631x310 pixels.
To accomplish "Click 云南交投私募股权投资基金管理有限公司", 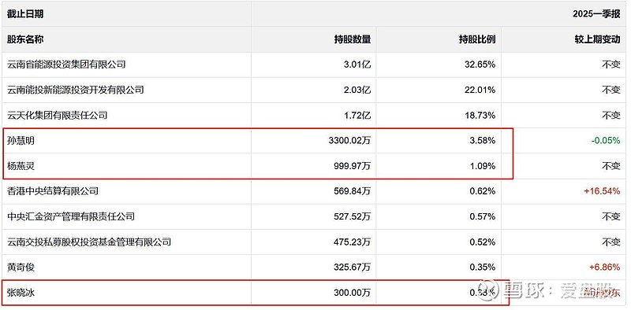I will point(89,242).
